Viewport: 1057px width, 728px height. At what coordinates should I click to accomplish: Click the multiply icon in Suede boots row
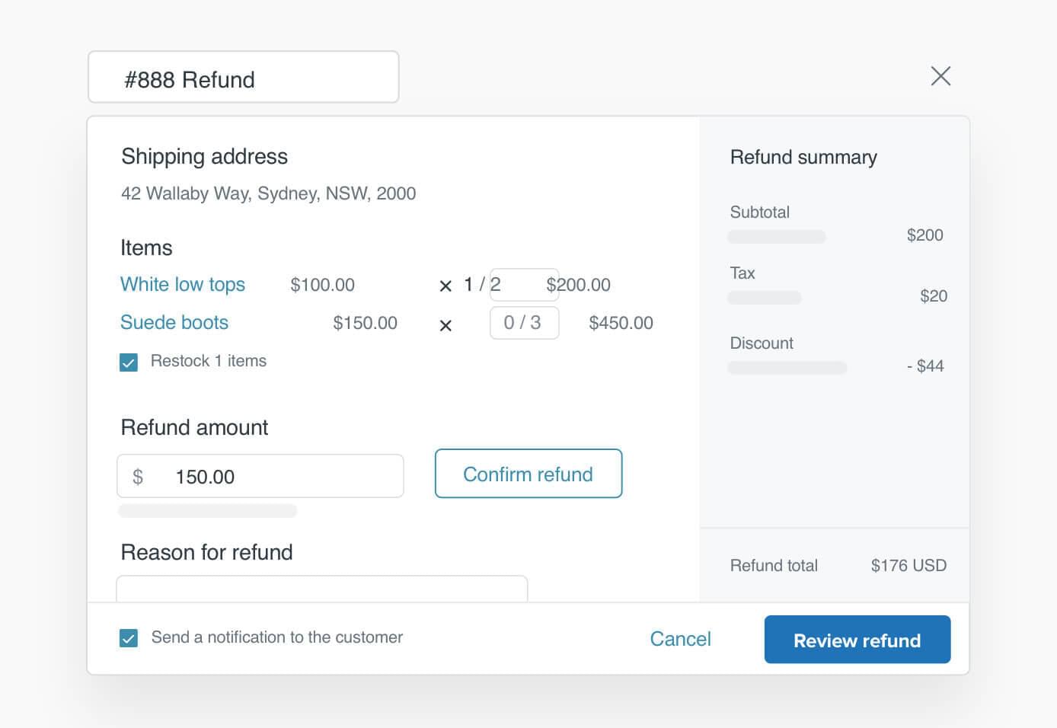(x=446, y=326)
